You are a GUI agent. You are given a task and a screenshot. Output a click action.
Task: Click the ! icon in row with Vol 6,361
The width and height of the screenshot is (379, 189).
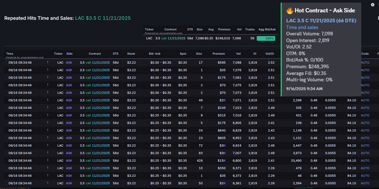click(48, 183)
